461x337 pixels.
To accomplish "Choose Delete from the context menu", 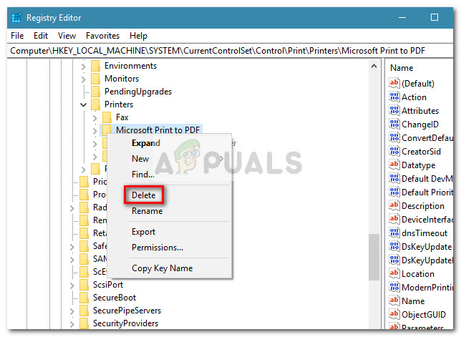I will click(143, 195).
